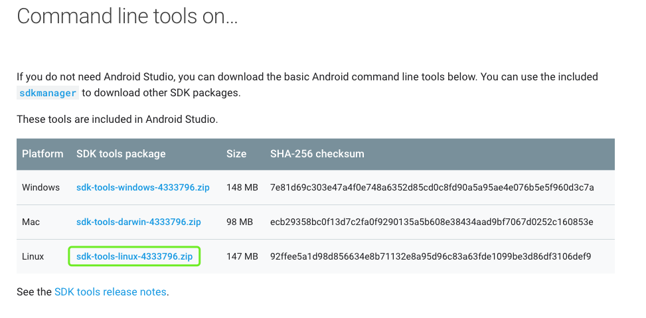Click the Windows platform cell

coord(40,188)
